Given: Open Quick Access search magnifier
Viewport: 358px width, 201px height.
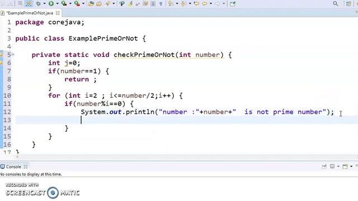Looking at the screenshot, I should pyautogui.click(x=336, y=4).
